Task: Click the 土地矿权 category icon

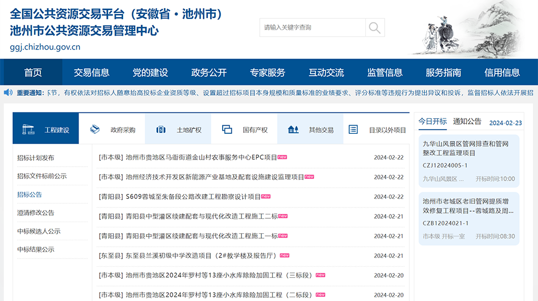Action: (161, 130)
